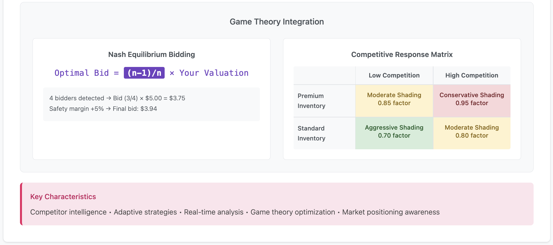Click the red Conservative Shading 0.95 cell
This screenshot has width=553, height=245.
472,99
